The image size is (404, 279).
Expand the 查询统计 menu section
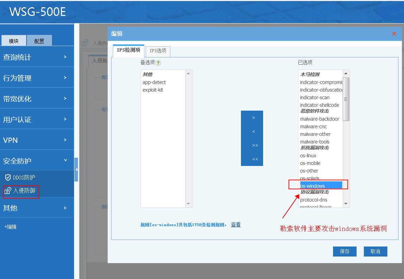37,57
